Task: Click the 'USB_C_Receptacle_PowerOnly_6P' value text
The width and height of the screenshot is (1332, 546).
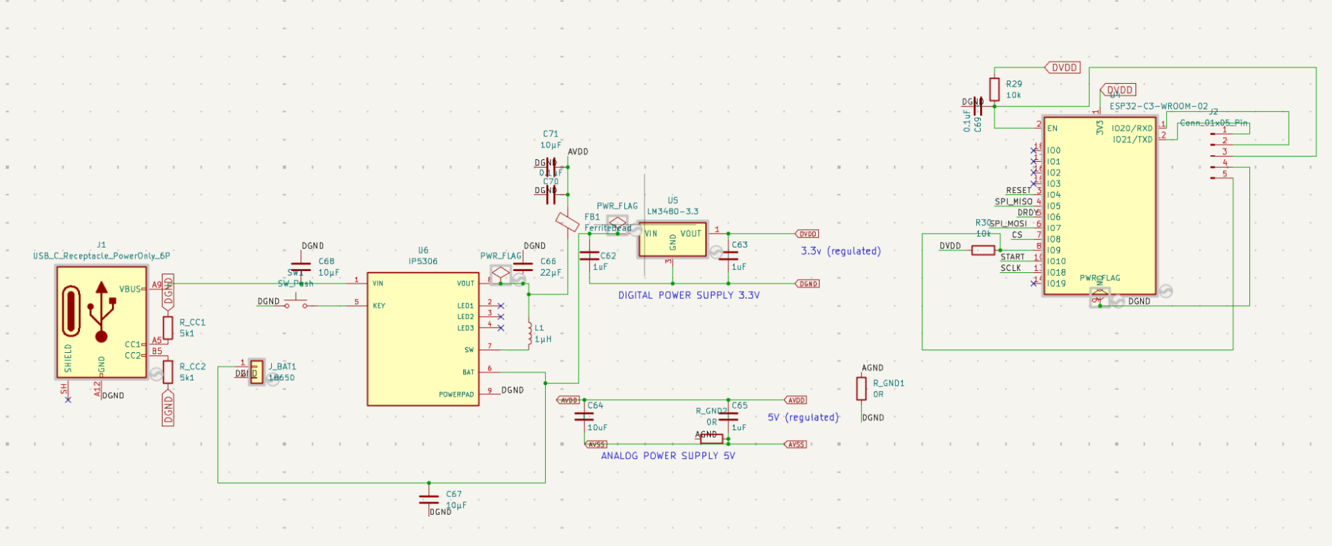Action: coord(102,256)
